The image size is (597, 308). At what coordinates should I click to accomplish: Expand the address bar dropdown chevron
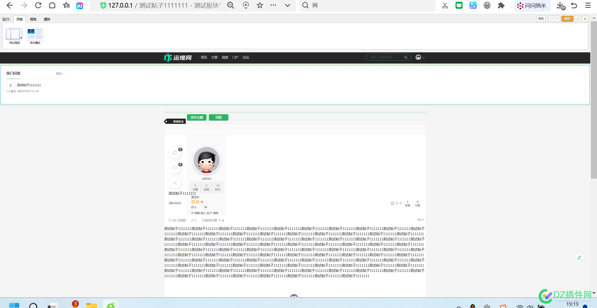288,5
